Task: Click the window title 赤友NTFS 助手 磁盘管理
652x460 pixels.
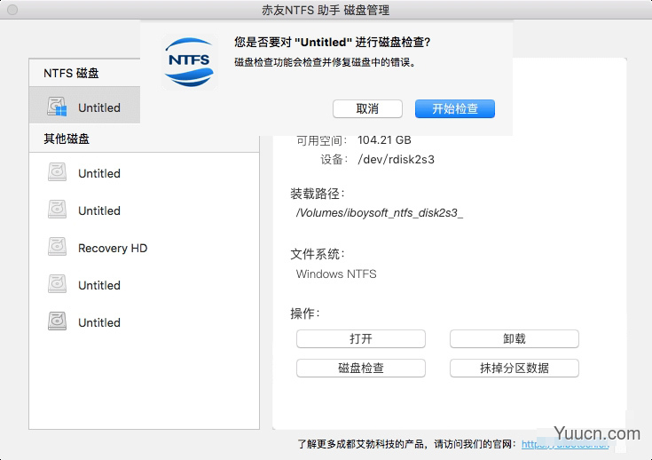Action: tap(326, 10)
